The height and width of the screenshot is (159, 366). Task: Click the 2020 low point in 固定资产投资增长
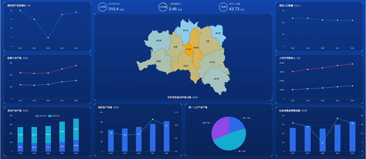coord(48,38)
